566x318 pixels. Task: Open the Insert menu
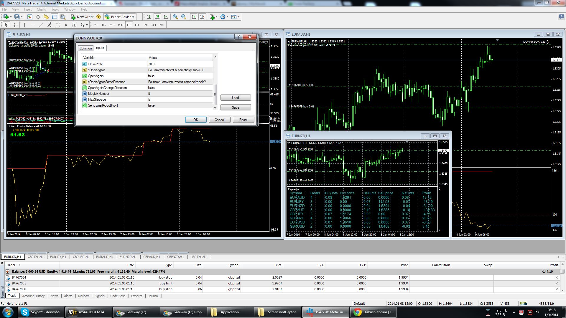coord(28,9)
